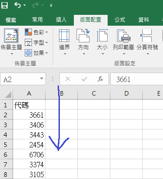Viewport: 163px width, 179px height.
Task: Click the three-dot formula bar resize handle
Action: (x=53, y=79)
